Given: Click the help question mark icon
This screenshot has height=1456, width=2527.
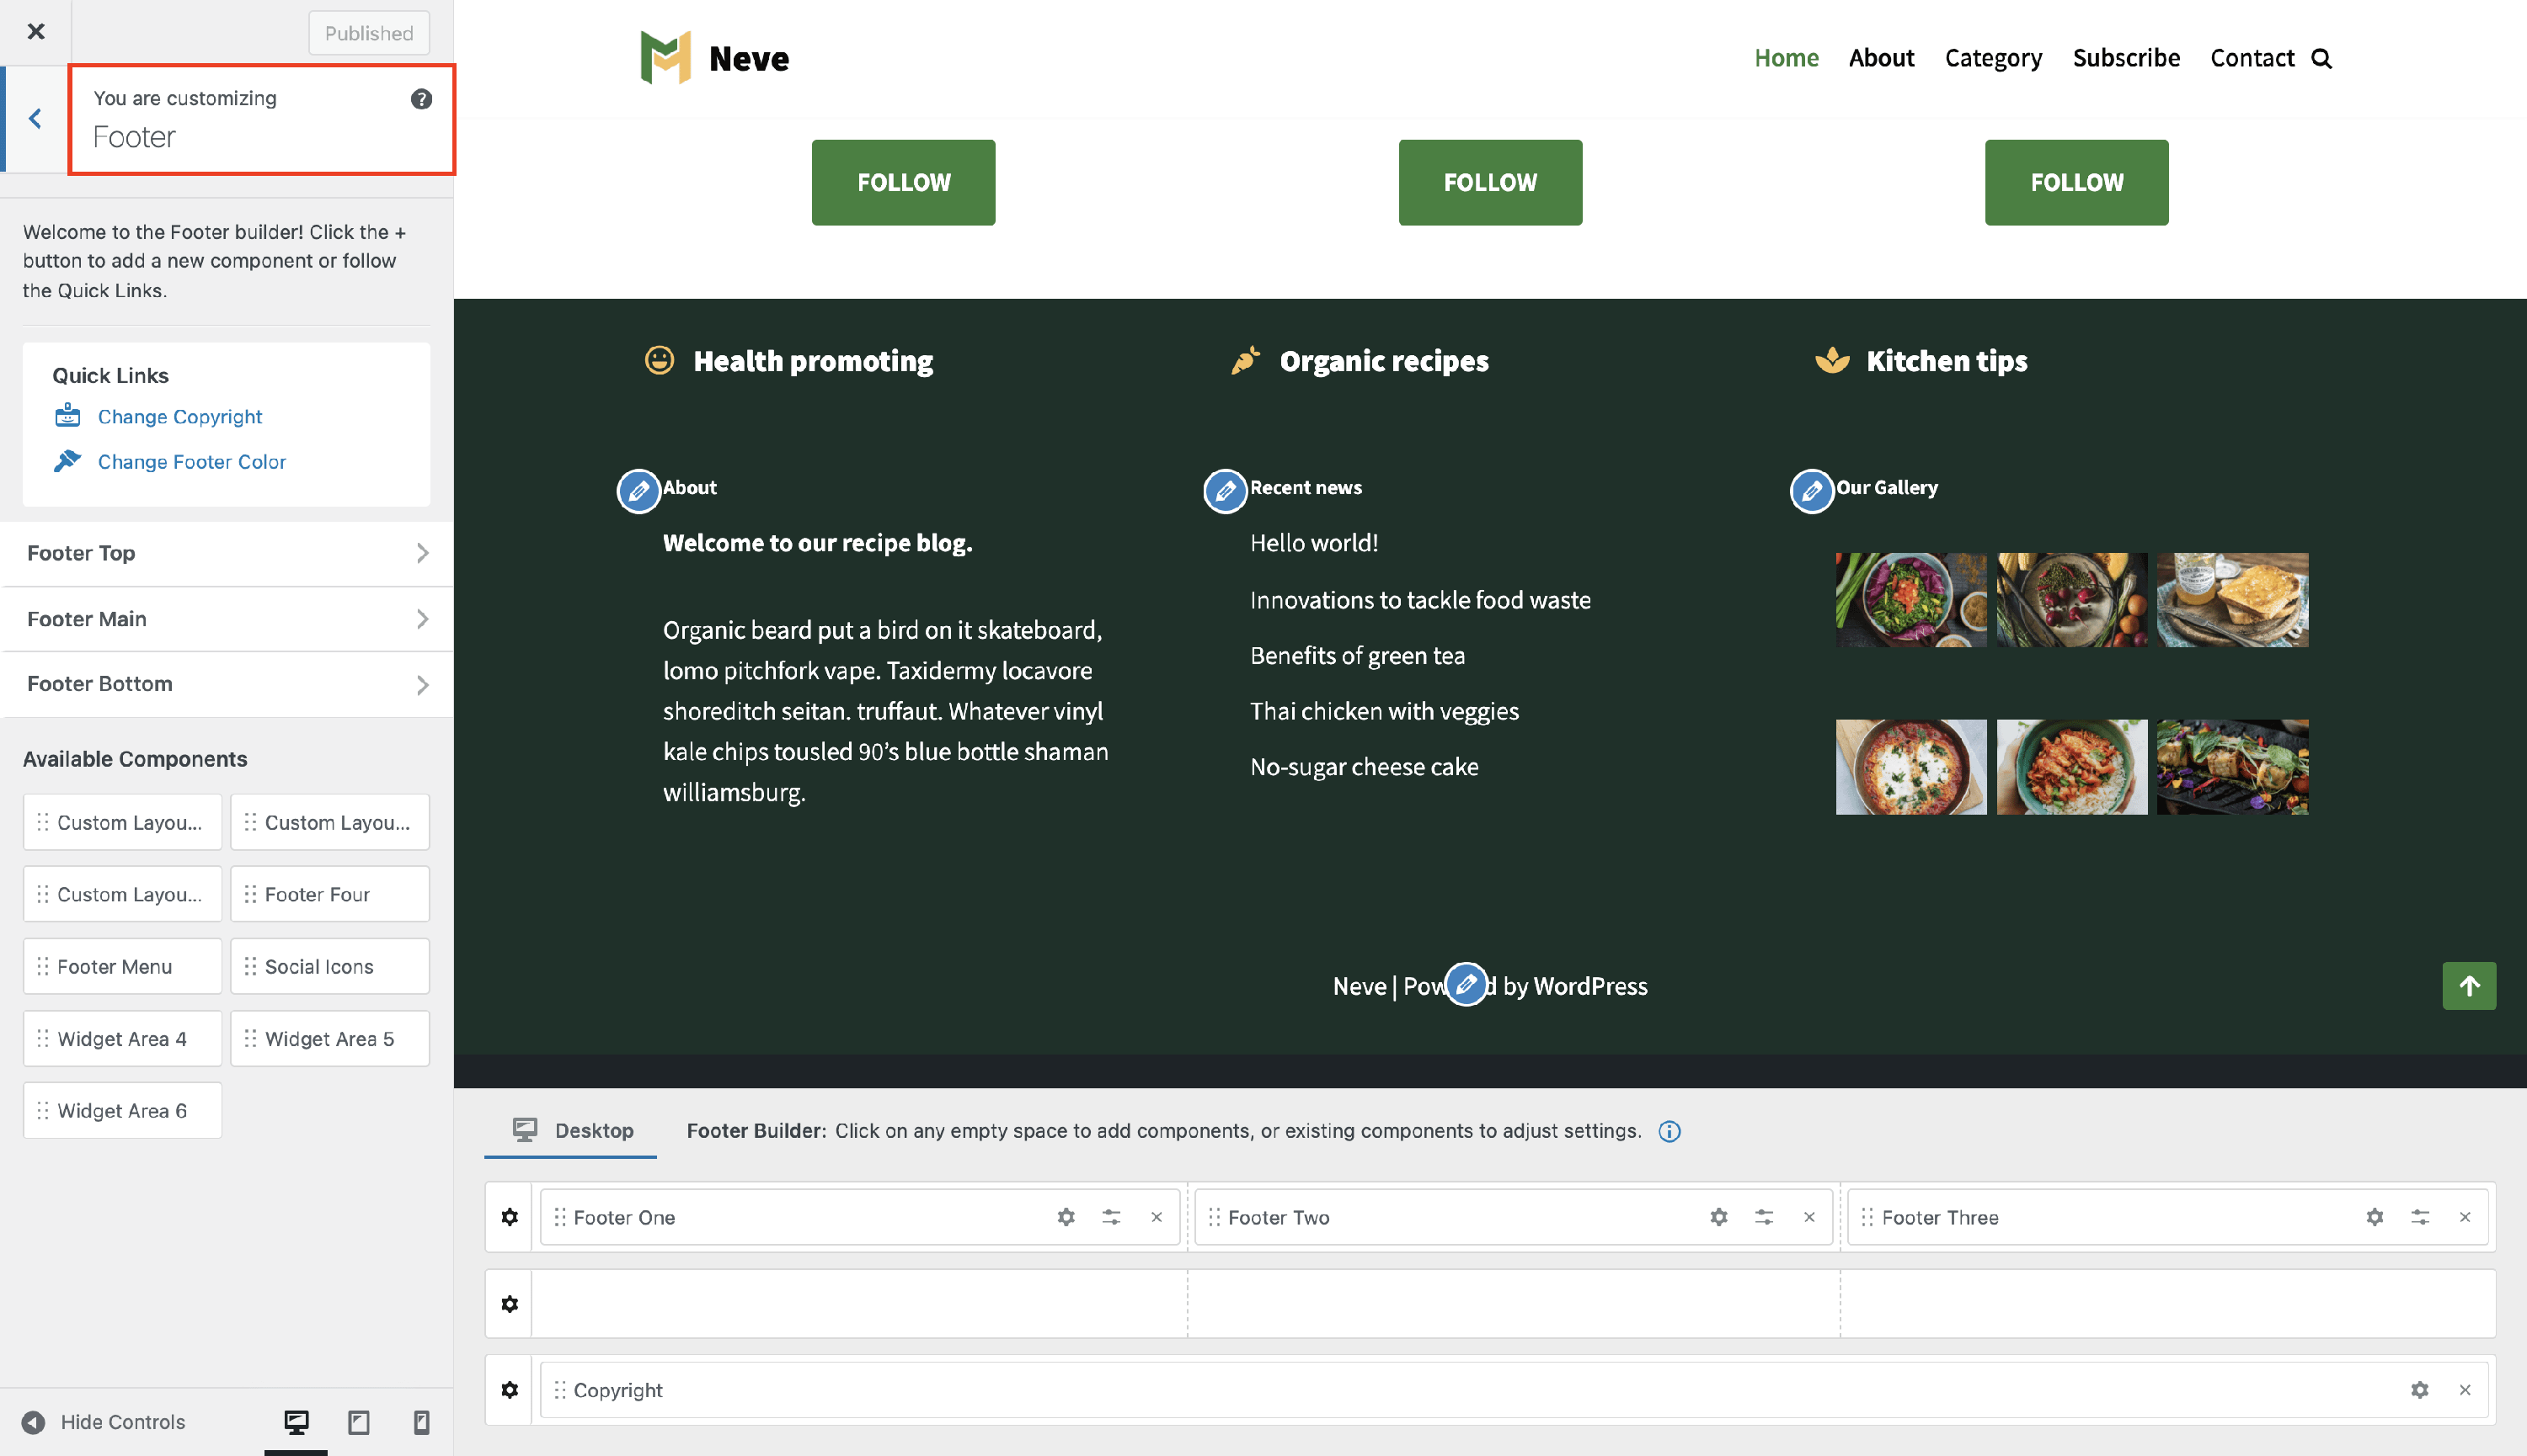Looking at the screenshot, I should point(421,98).
